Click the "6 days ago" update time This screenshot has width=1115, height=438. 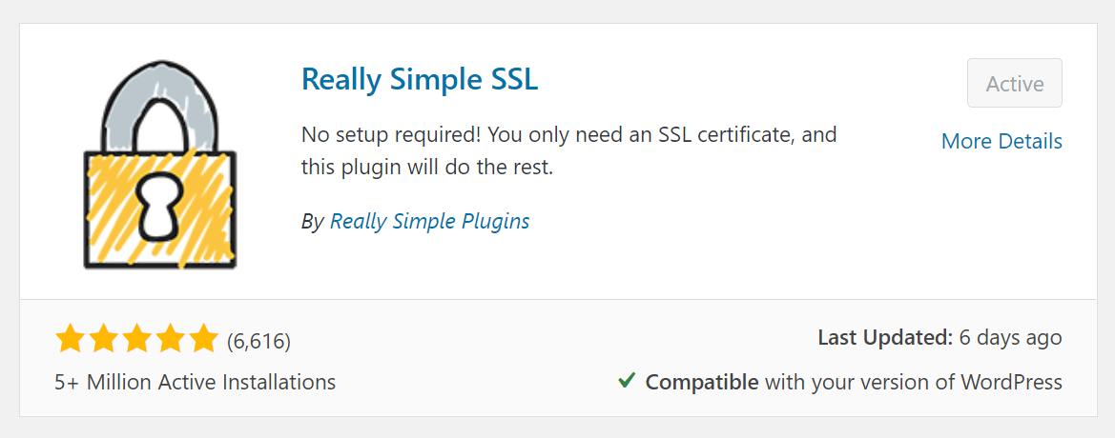(1010, 337)
